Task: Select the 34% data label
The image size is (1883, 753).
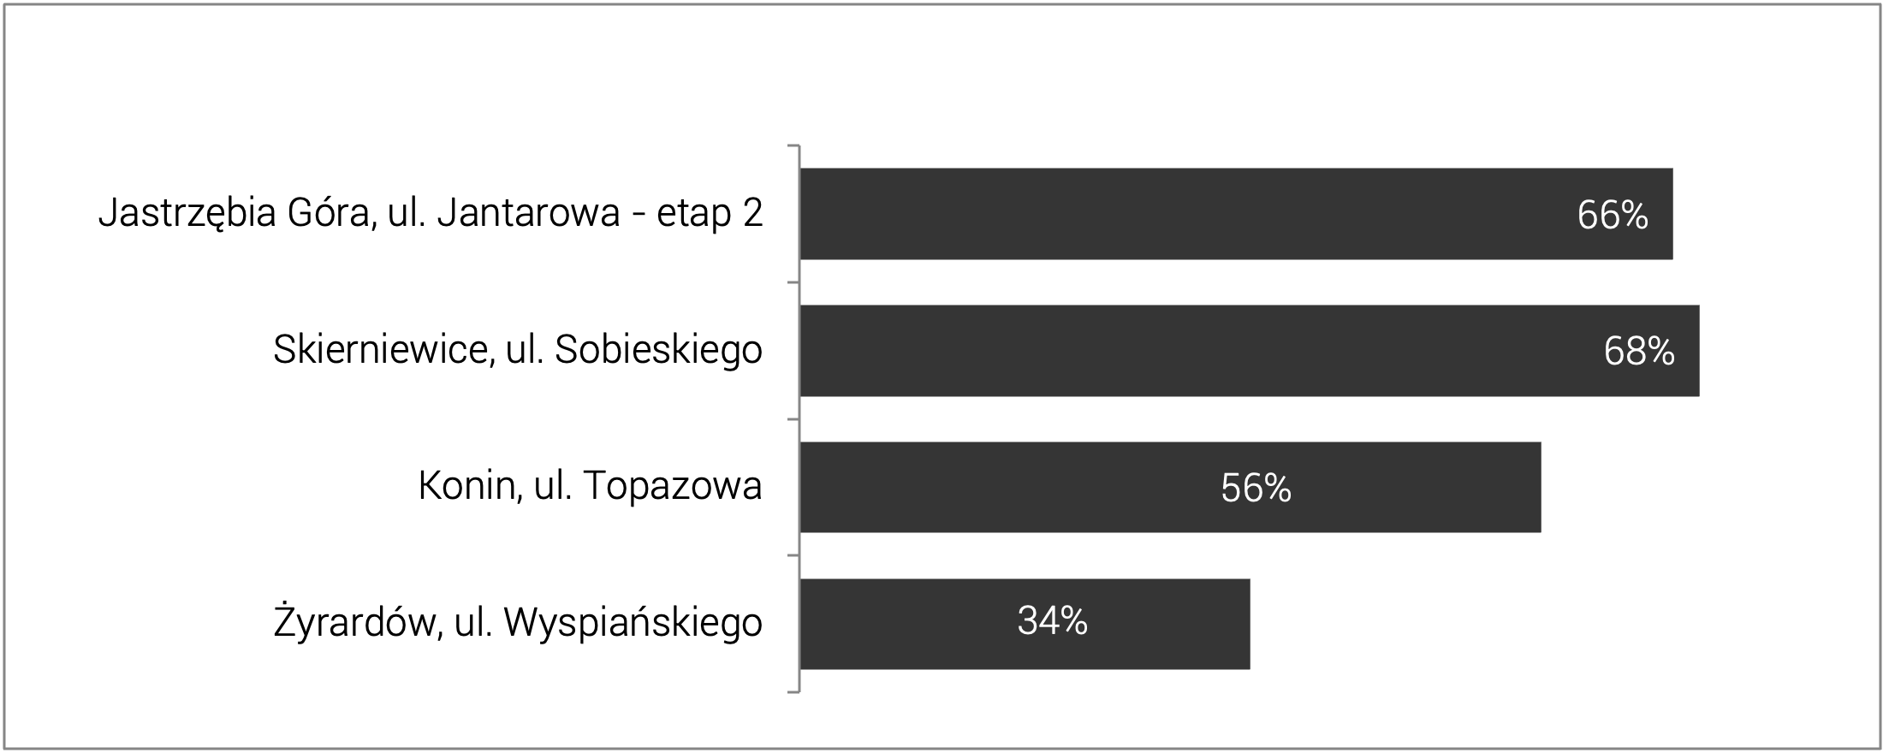Action: [1052, 620]
